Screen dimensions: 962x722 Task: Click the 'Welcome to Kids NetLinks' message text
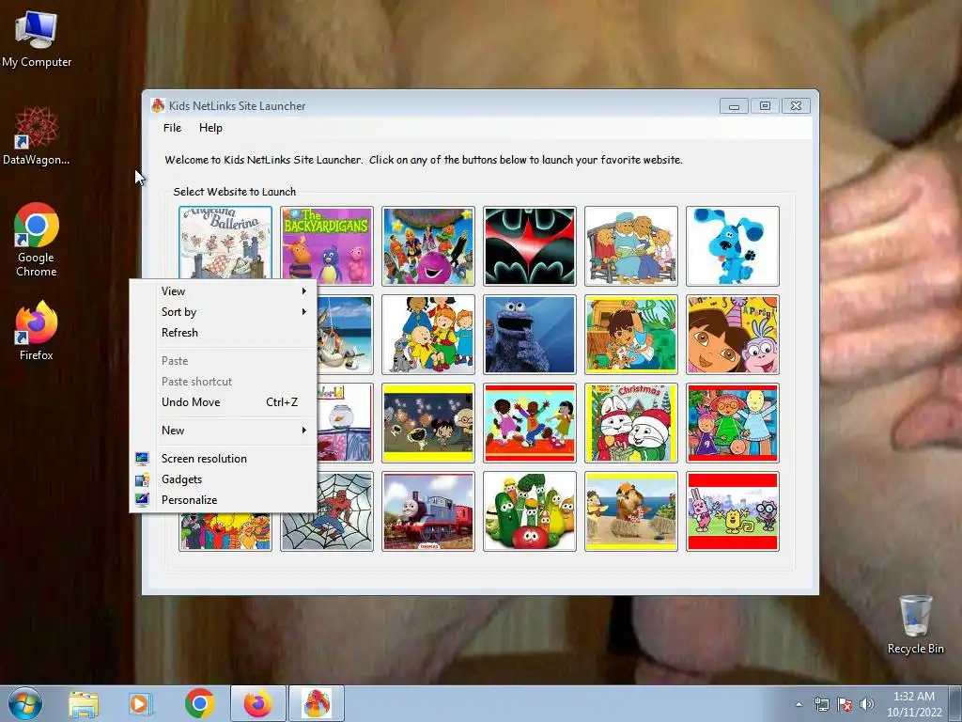click(x=424, y=160)
